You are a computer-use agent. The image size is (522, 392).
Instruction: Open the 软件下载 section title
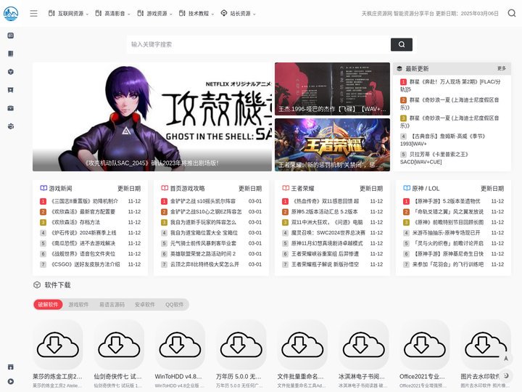(57, 285)
